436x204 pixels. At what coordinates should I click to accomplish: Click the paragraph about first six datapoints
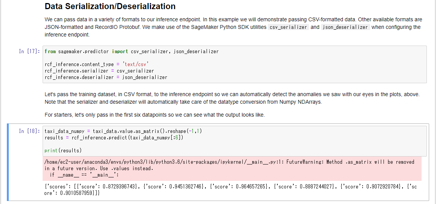[154, 115]
